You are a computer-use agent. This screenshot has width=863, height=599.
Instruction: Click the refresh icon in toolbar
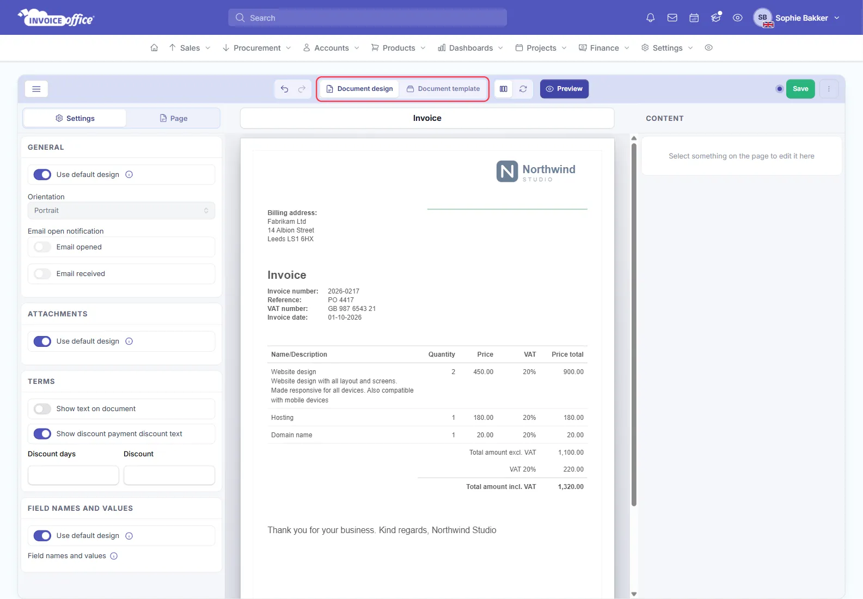click(523, 89)
